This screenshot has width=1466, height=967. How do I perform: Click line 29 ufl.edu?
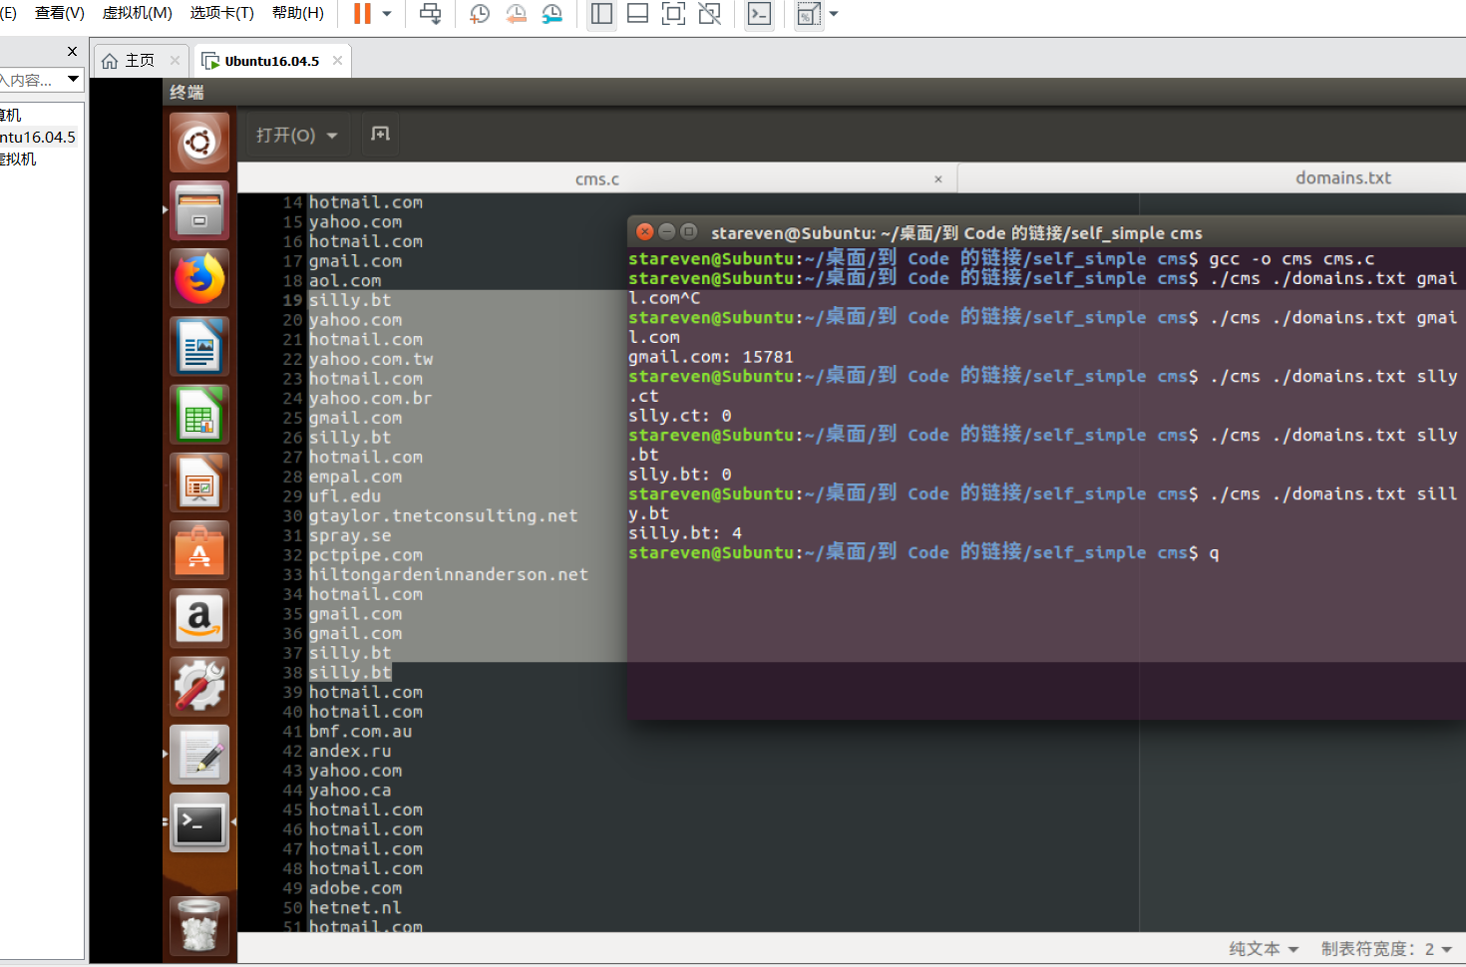coord(344,495)
